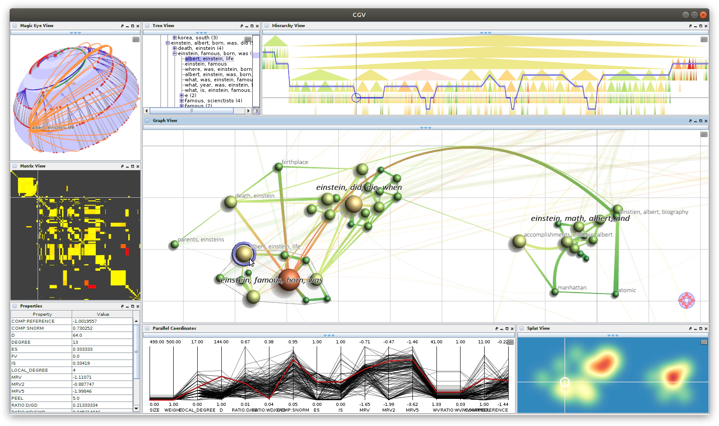Image resolution: width=719 pixels, height=426 pixels.
Task: Maximize the Graph View panel
Action: pyautogui.click(x=701, y=121)
